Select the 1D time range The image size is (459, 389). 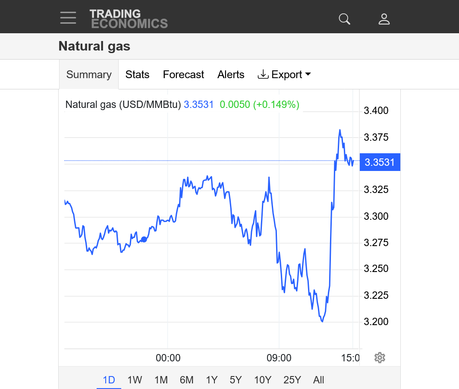[x=109, y=380]
